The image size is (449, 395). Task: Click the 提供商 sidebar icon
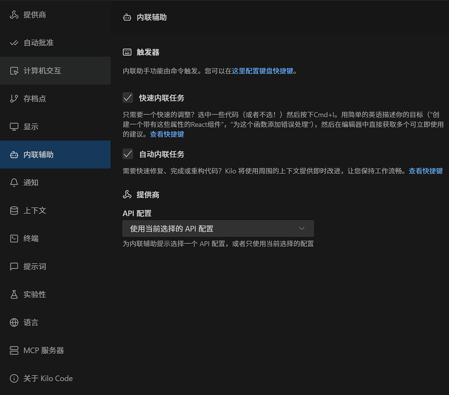[x=14, y=14]
